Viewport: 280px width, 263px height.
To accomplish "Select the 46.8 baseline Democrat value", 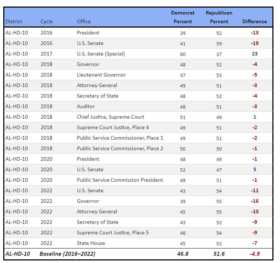I will tap(183, 254).
